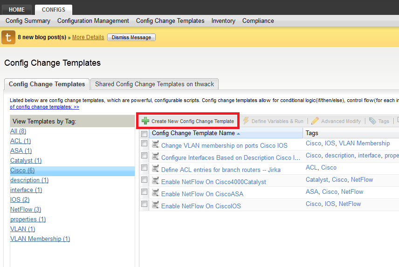The width and height of the screenshot is (399, 267).
Task: Sort by Config Change Template Name column arrow
Action: click(239, 134)
